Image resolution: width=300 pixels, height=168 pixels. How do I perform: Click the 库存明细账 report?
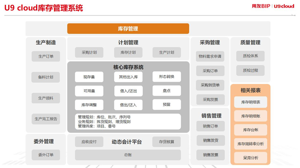[250, 116]
